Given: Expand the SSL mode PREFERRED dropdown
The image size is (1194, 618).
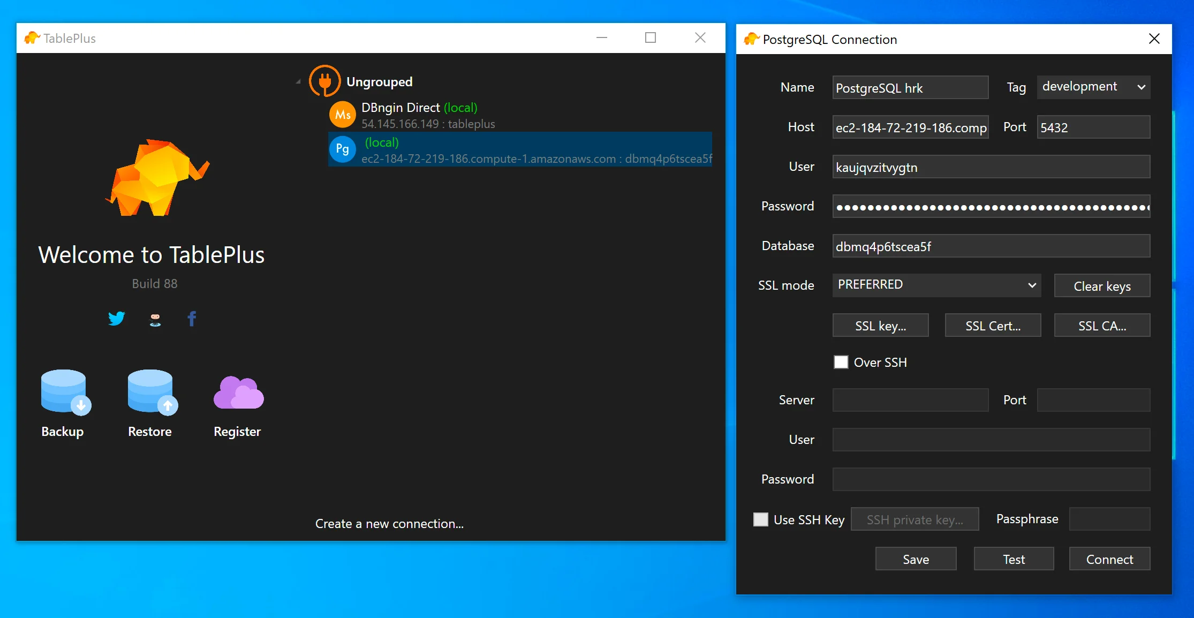Looking at the screenshot, I should 936,285.
